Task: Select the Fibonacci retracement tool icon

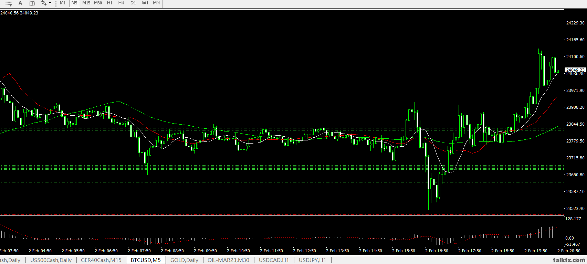Action: pos(9,3)
